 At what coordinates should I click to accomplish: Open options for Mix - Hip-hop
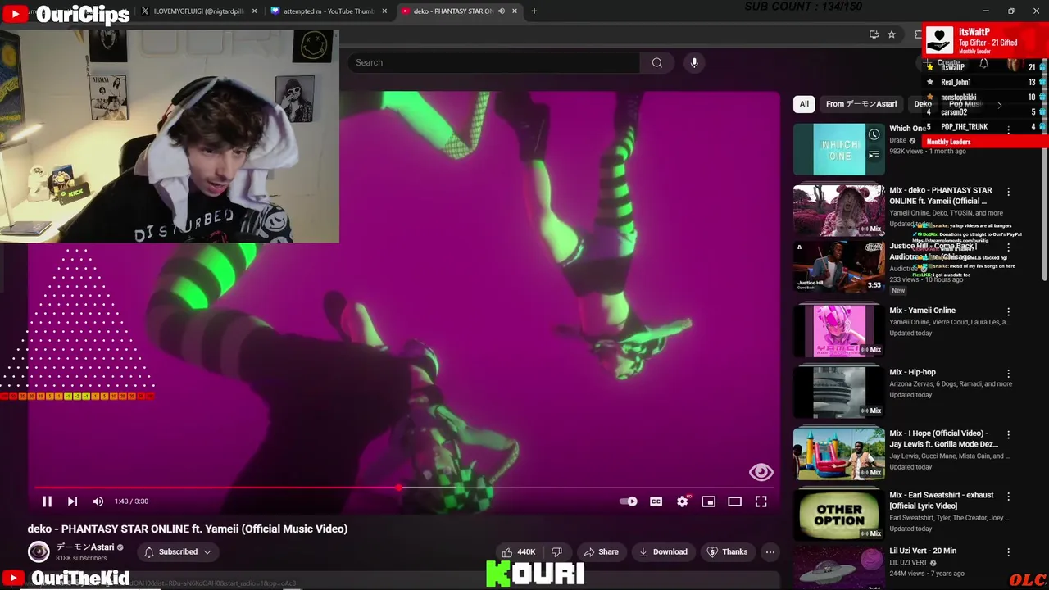click(1009, 374)
